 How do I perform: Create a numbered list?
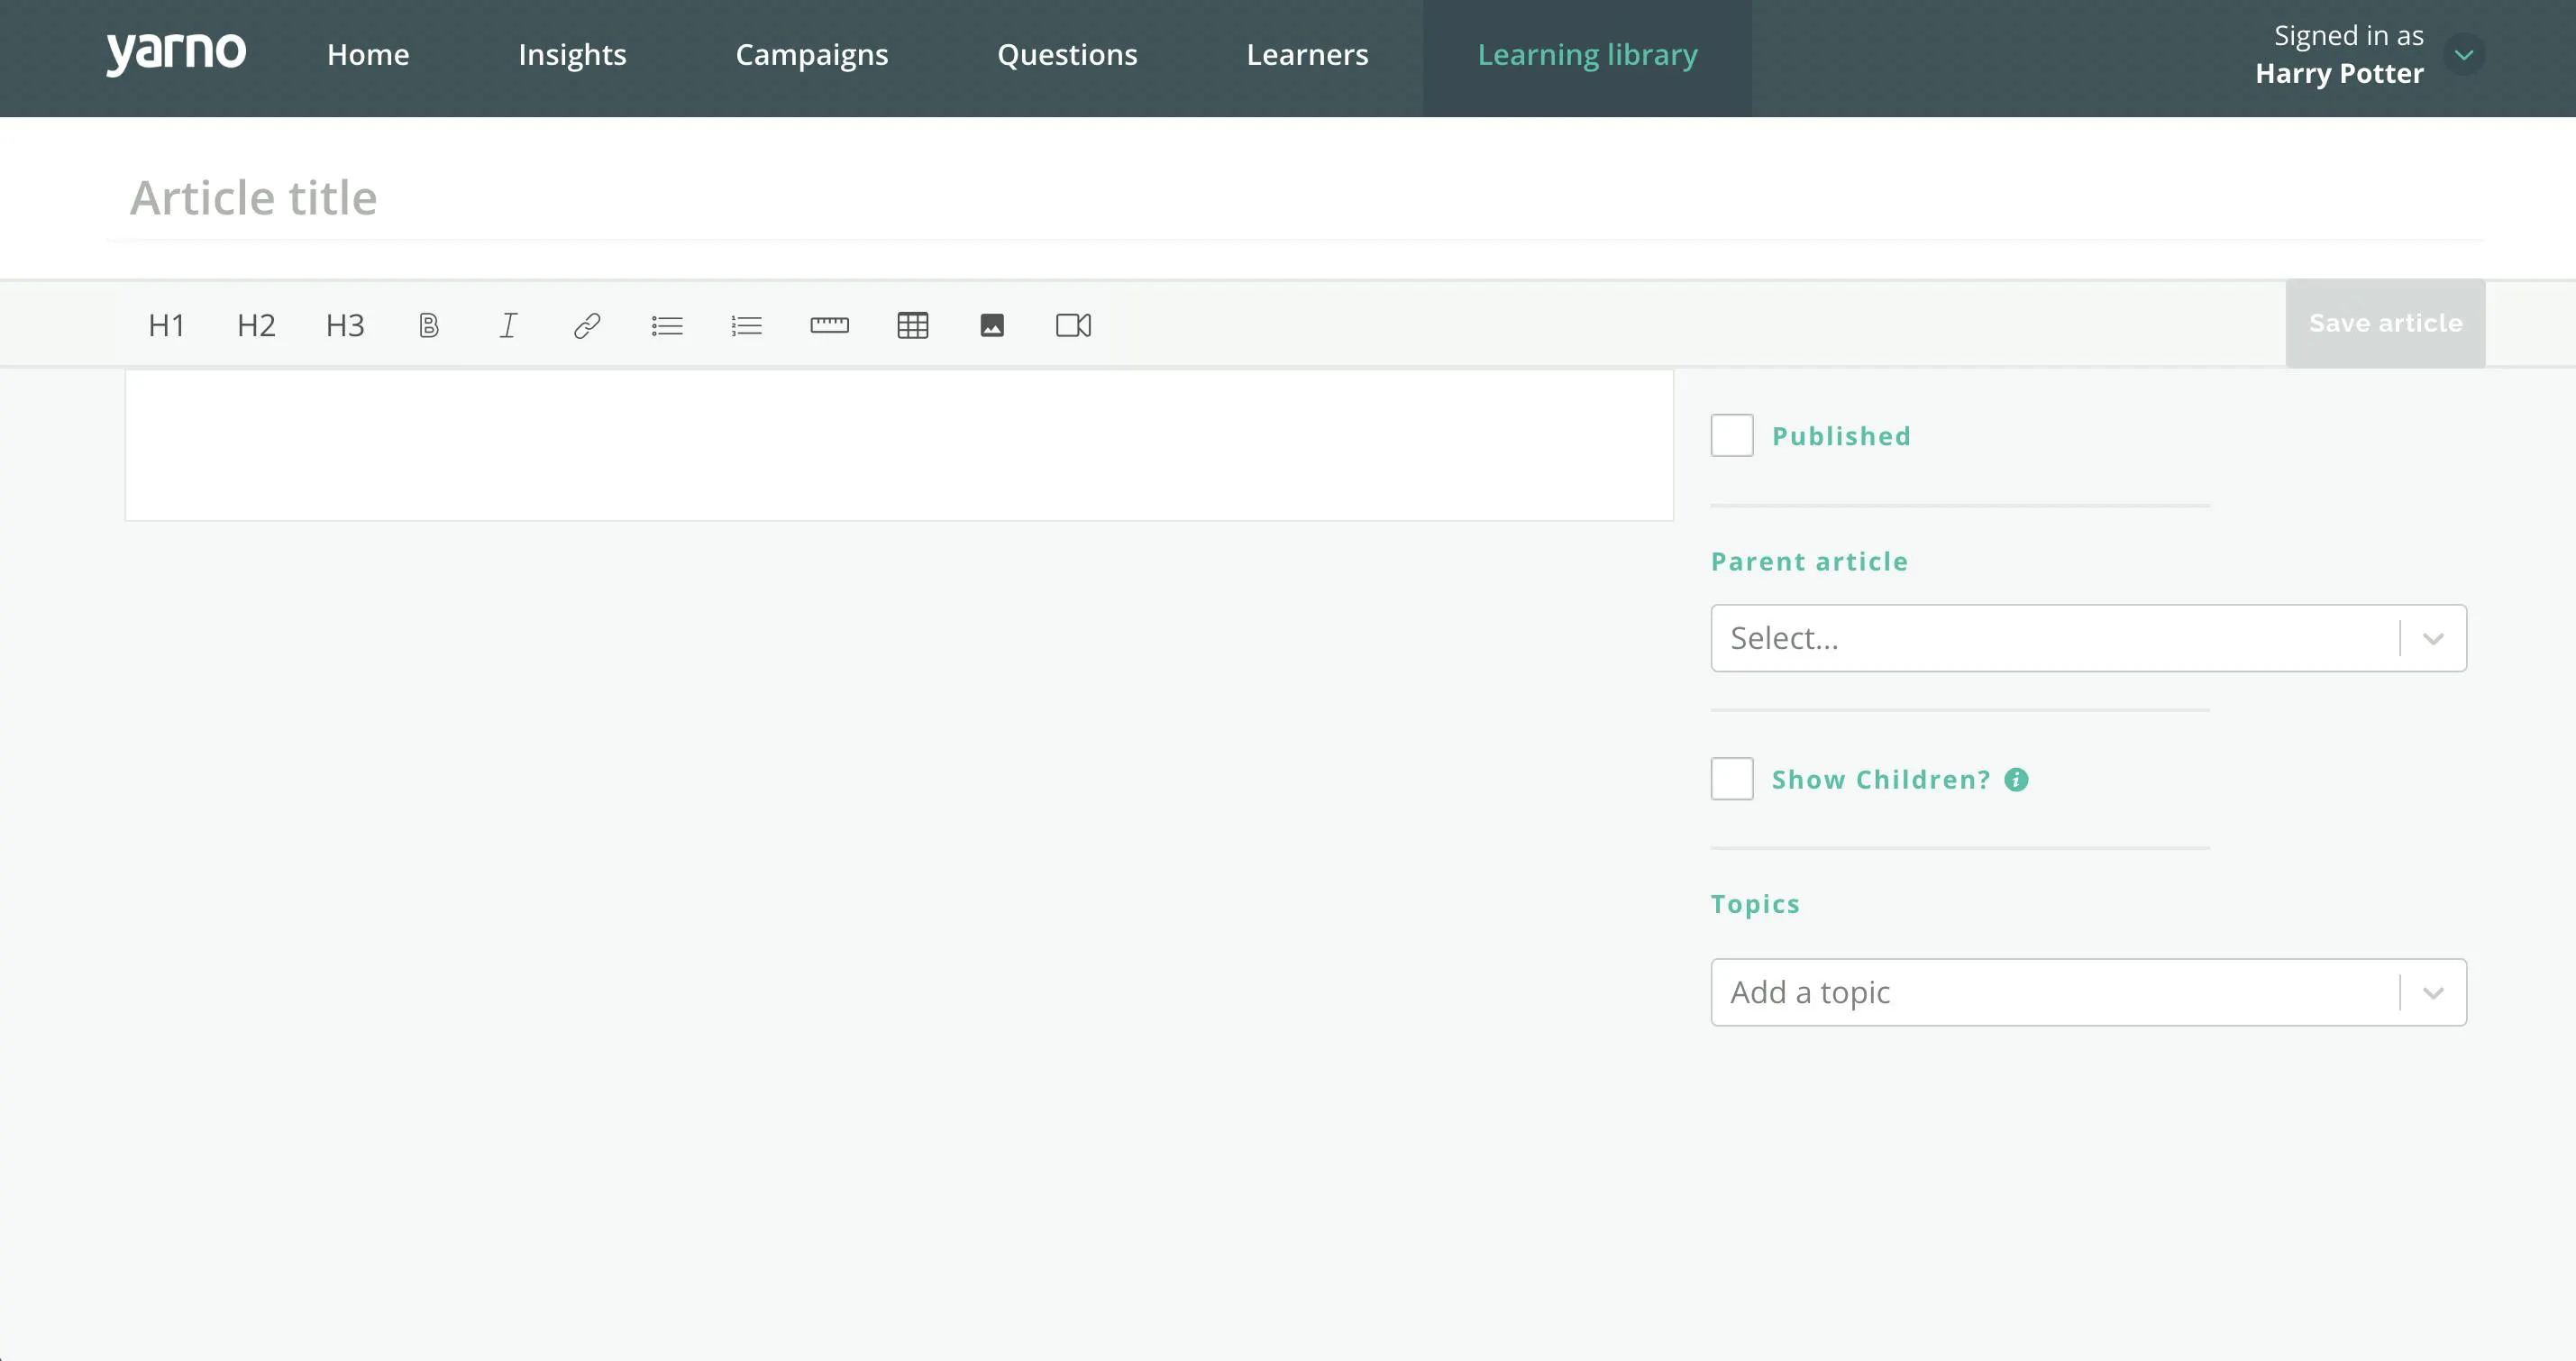[747, 325]
